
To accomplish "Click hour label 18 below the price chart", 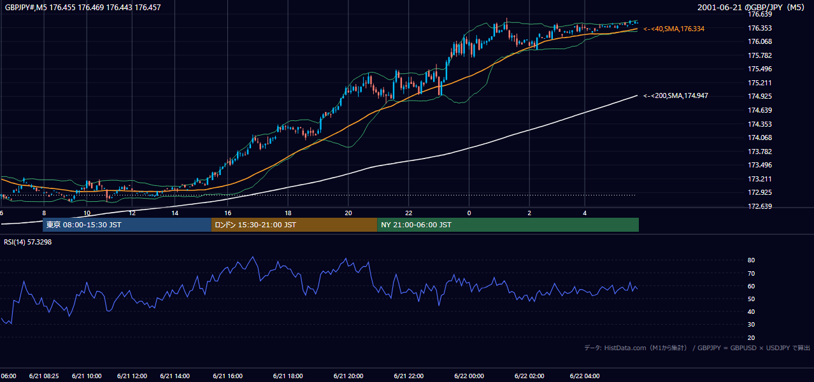I will 289,213.
